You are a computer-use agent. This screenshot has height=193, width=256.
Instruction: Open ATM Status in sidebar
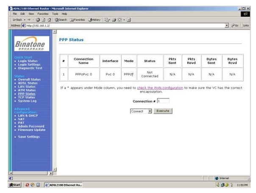coord(27,90)
